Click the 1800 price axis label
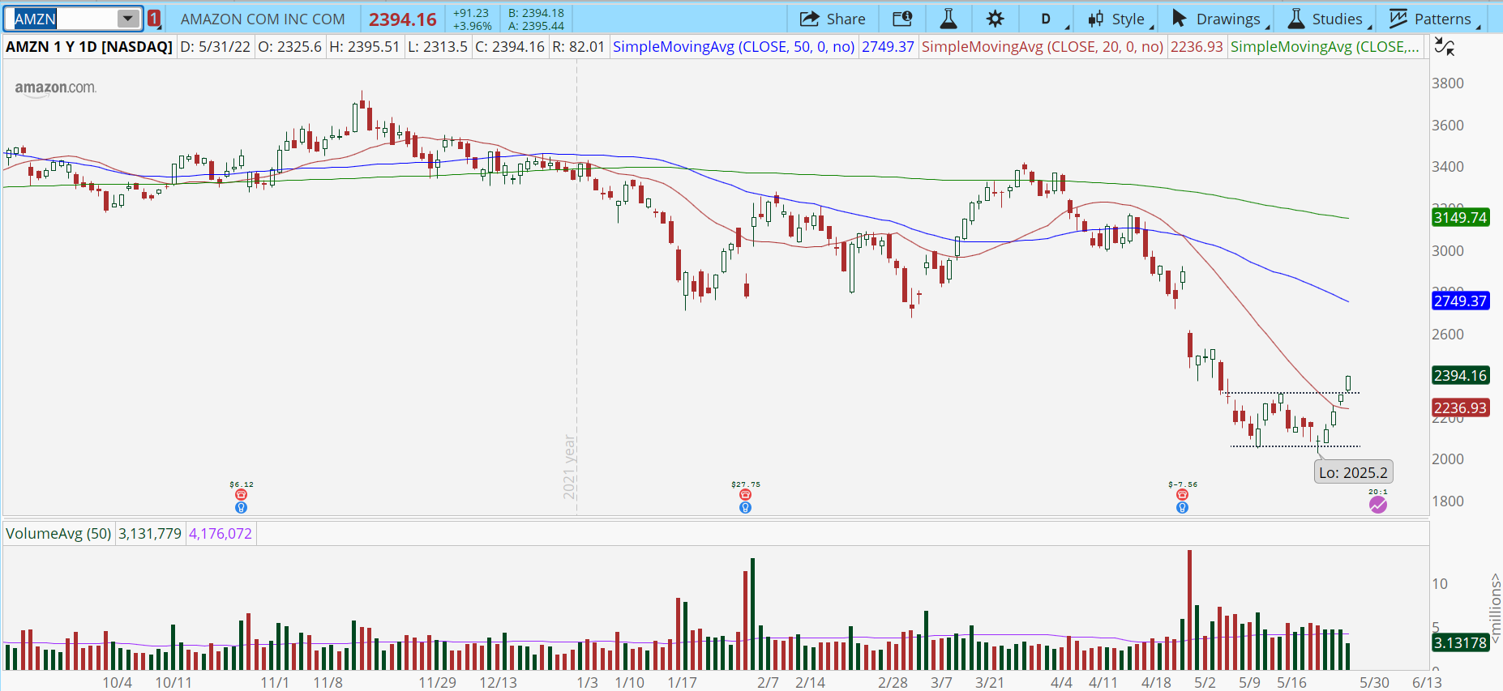 [x=1448, y=501]
